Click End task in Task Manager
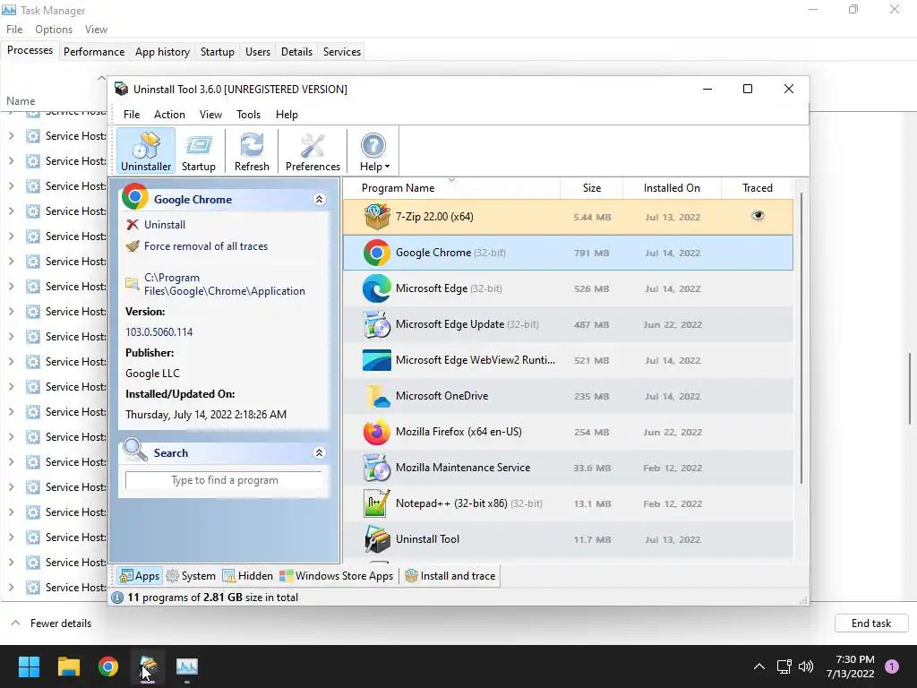Image resolution: width=917 pixels, height=688 pixels. (x=870, y=623)
